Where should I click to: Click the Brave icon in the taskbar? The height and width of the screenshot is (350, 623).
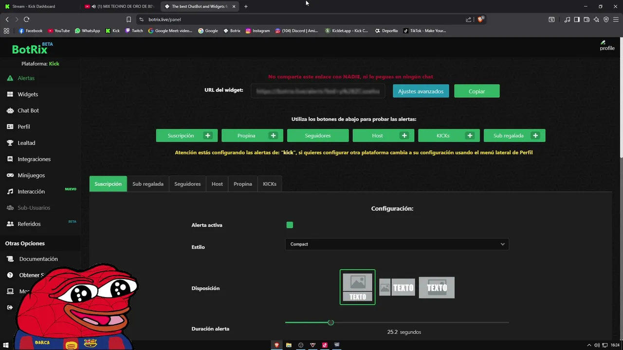tap(277, 345)
